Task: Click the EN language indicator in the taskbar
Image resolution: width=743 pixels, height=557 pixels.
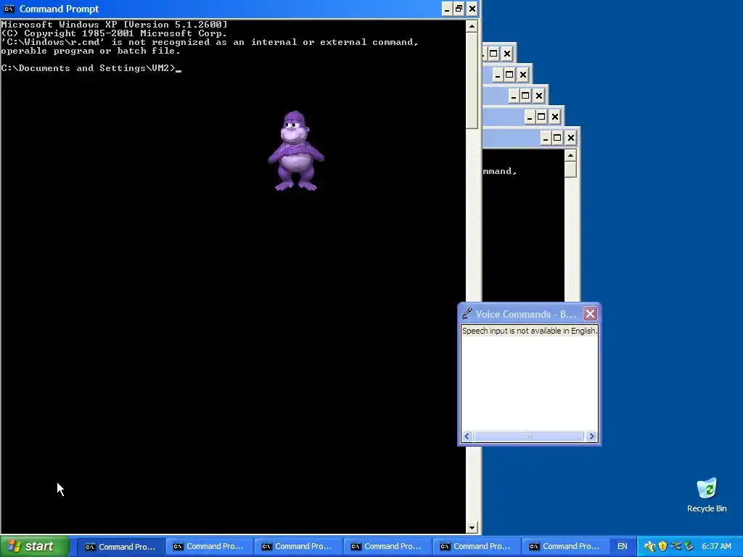Action: [x=622, y=546]
